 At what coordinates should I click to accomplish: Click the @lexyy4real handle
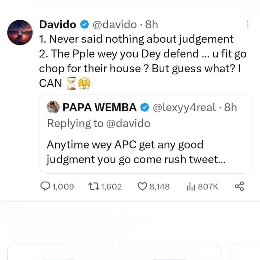click(185, 107)
